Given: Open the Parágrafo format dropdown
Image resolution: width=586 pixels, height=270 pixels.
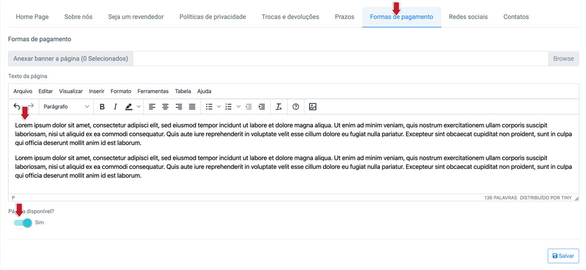Looking at the screenshot, I should 66,107.
